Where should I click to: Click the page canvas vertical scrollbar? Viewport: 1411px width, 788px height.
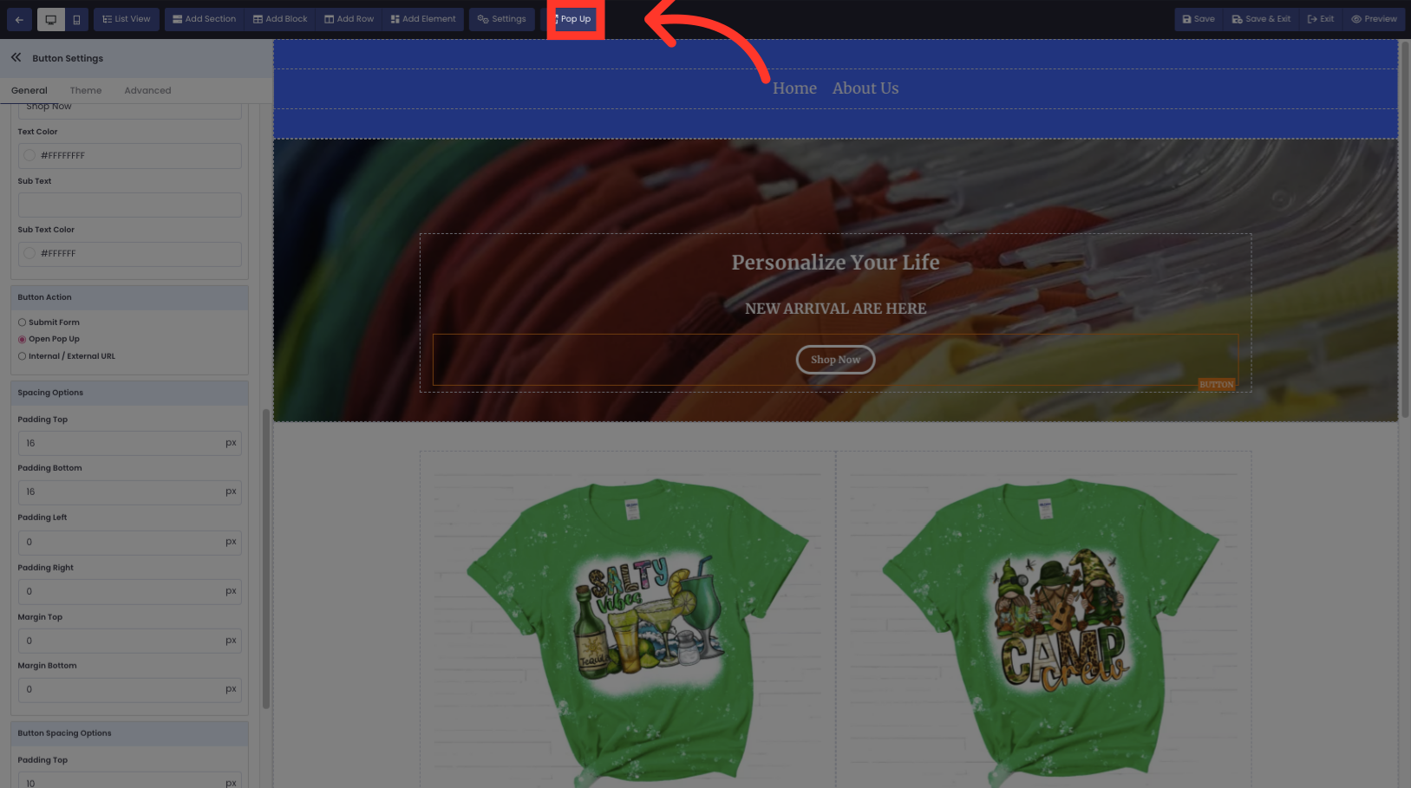[1405, 230]
